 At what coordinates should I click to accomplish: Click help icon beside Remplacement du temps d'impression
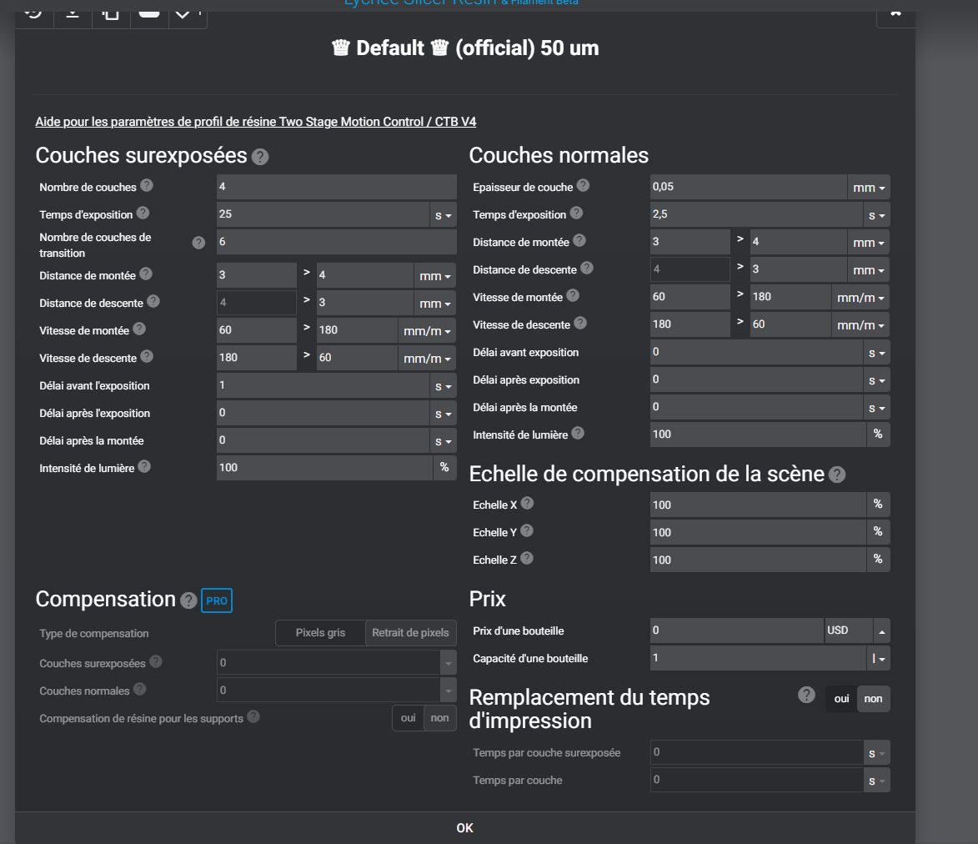click(x=806, y=695)
